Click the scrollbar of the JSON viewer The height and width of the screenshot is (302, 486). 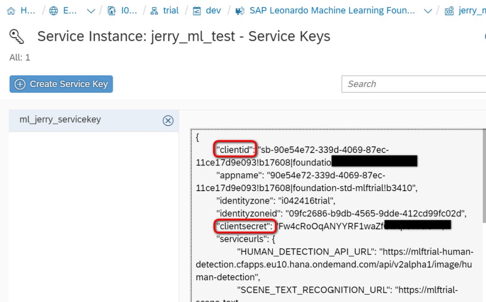coord(484,176)
